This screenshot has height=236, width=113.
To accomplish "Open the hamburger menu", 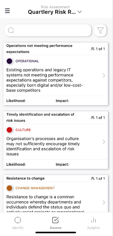I will click(7, 11).
